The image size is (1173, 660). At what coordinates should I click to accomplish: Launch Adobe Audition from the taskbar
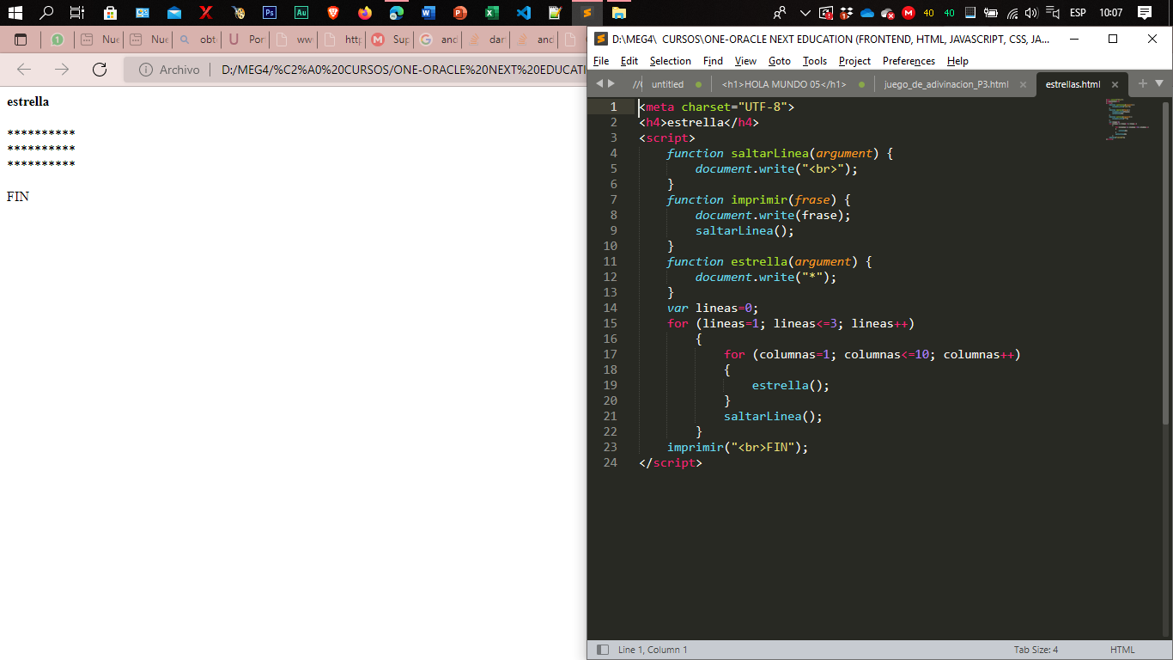tap(301, 13)
